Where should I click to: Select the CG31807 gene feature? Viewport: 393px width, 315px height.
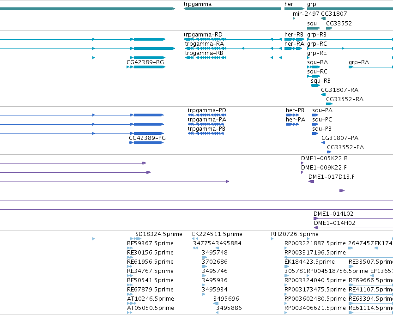(x=323, y=18)
